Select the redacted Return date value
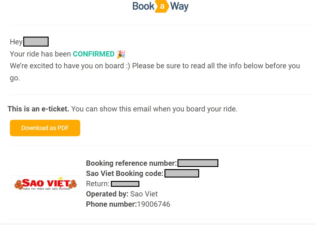This screenshot has width=315, height=225. coord(125,184)
